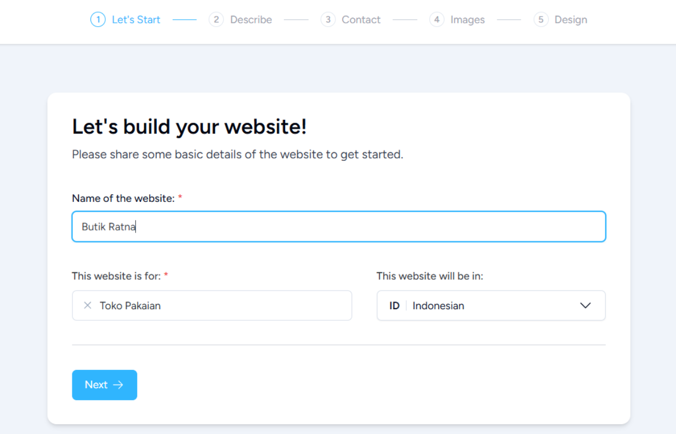
Task: Click the step 5 number circle
Action: 541,20
